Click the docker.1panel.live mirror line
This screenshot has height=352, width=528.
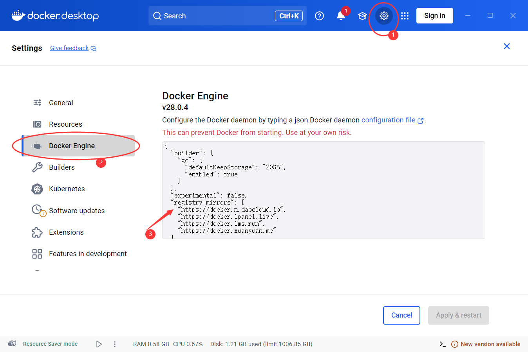point(228,217)
